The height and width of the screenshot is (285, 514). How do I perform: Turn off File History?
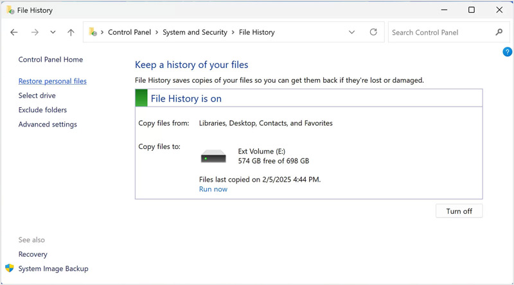click(459, 211)
